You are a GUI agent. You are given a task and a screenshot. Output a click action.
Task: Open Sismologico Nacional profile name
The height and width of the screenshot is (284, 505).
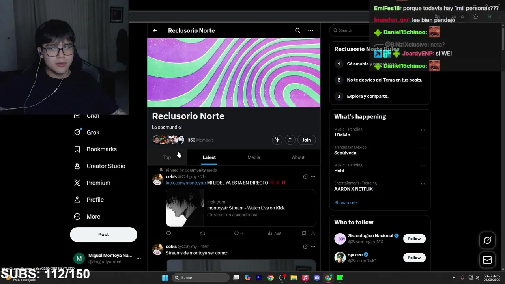370,235
